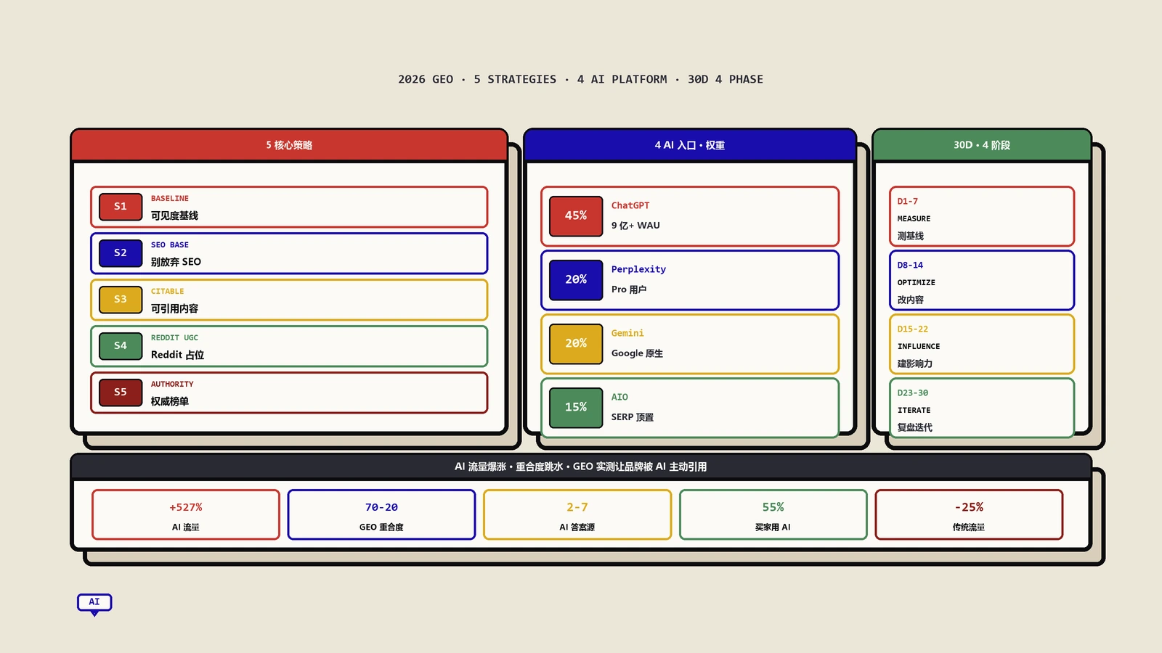Click the "30D · 4 阶段" green header
Viewport: 1162px width, 653px height.
pos(982,145)
